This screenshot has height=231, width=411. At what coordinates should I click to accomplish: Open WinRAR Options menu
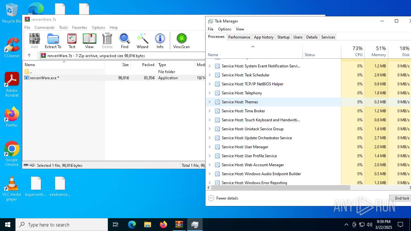pyautogui.click(x=98, y=28)
